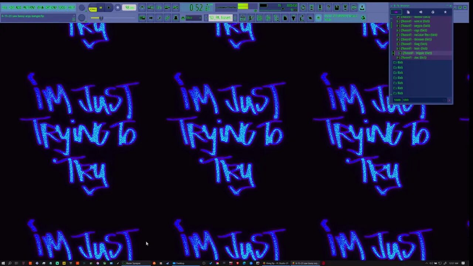The width and height of the screenshot is (473, 266).
Task: Open the PATTERNS menu
Action: (x=29, y=7)
